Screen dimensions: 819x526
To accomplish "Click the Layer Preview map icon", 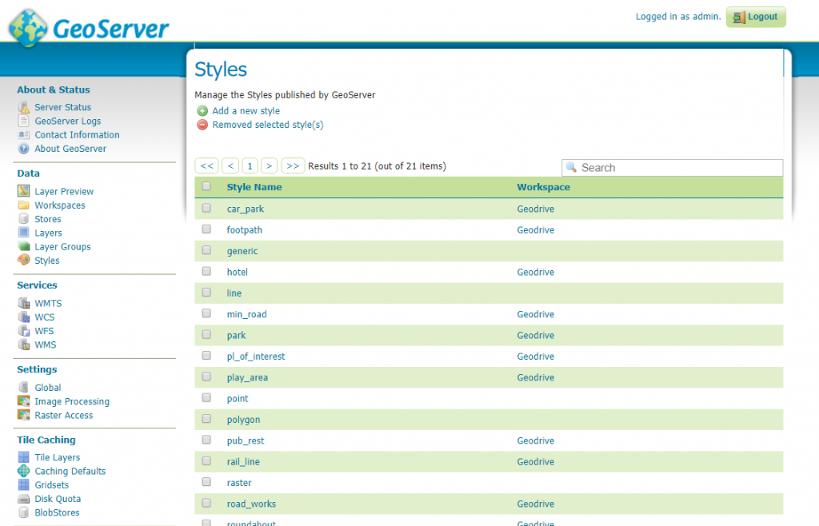I will pos(23,191).
